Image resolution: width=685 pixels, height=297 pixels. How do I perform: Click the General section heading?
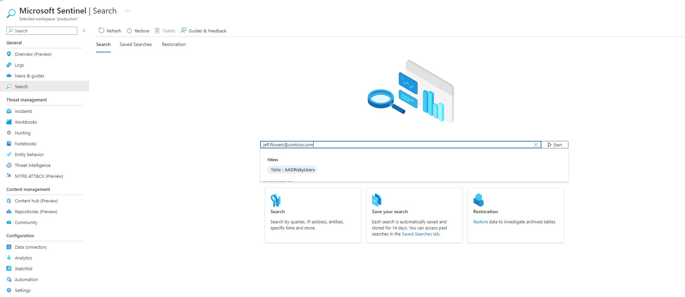point(14,43)
